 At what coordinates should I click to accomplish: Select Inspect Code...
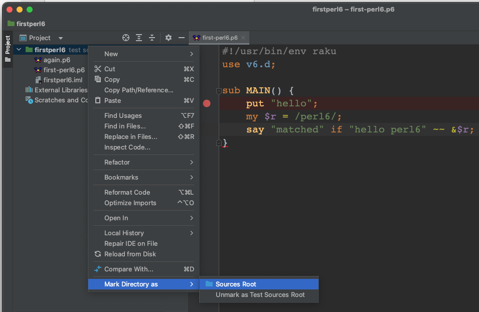(x=143, y=147)
